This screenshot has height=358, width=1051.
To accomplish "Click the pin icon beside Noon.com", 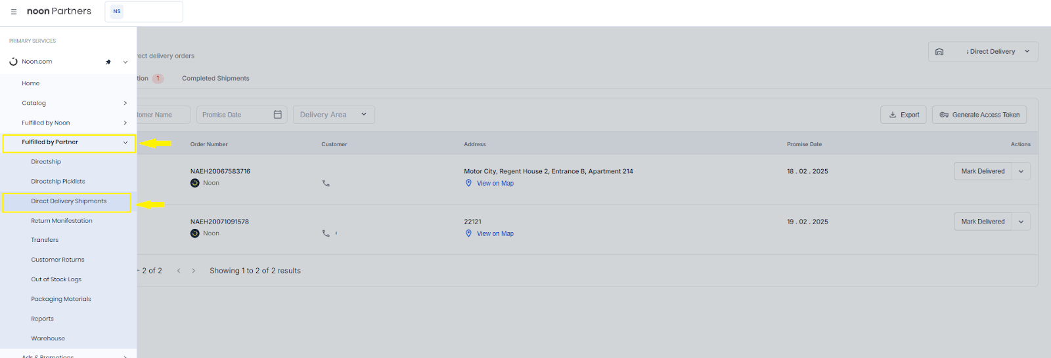I will (108, 62).
